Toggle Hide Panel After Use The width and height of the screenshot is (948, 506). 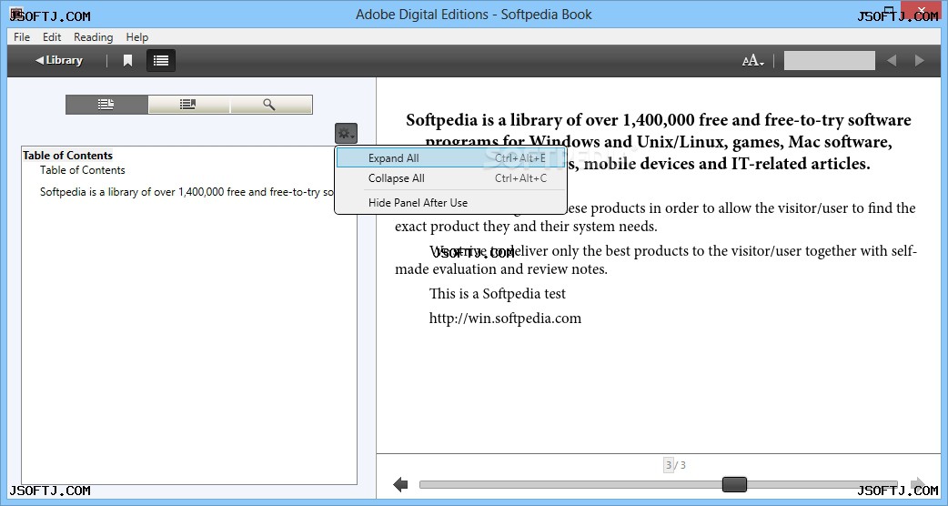point(450,203)
